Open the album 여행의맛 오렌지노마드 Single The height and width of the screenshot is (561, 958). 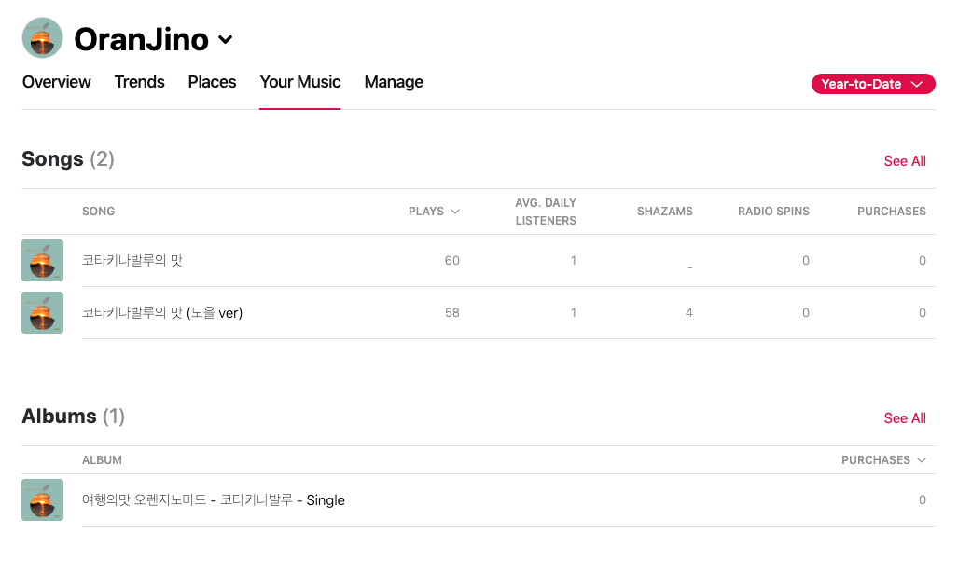click(x=214, y=499)
